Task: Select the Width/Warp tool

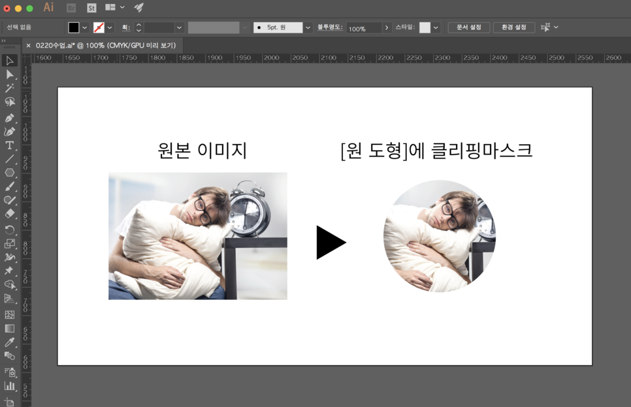Action: [x=10, y=257]
